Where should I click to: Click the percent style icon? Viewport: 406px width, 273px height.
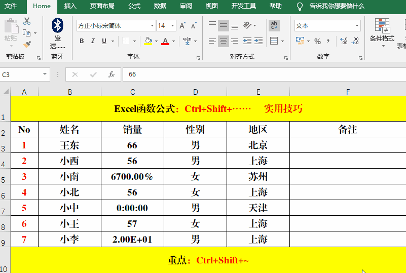pyautogui.click(x=317, y=41)
